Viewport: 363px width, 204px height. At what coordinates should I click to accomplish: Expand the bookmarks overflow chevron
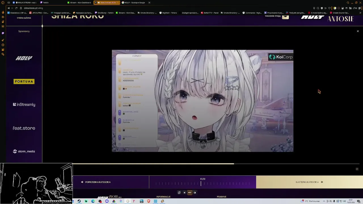[x=360, y=13]
